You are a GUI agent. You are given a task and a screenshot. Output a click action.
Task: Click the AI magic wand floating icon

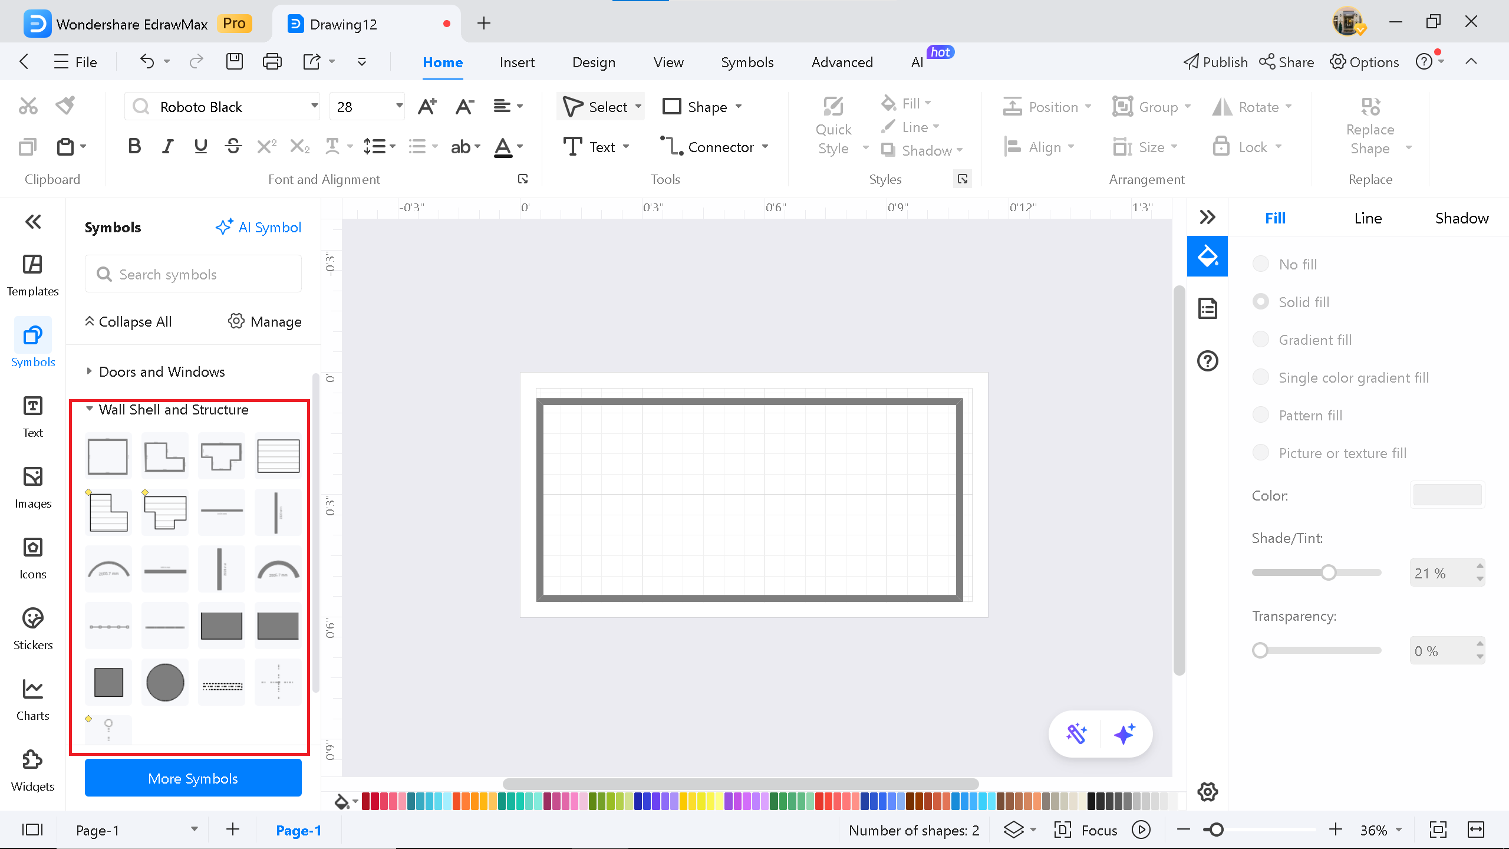[x=1076, y=734]
